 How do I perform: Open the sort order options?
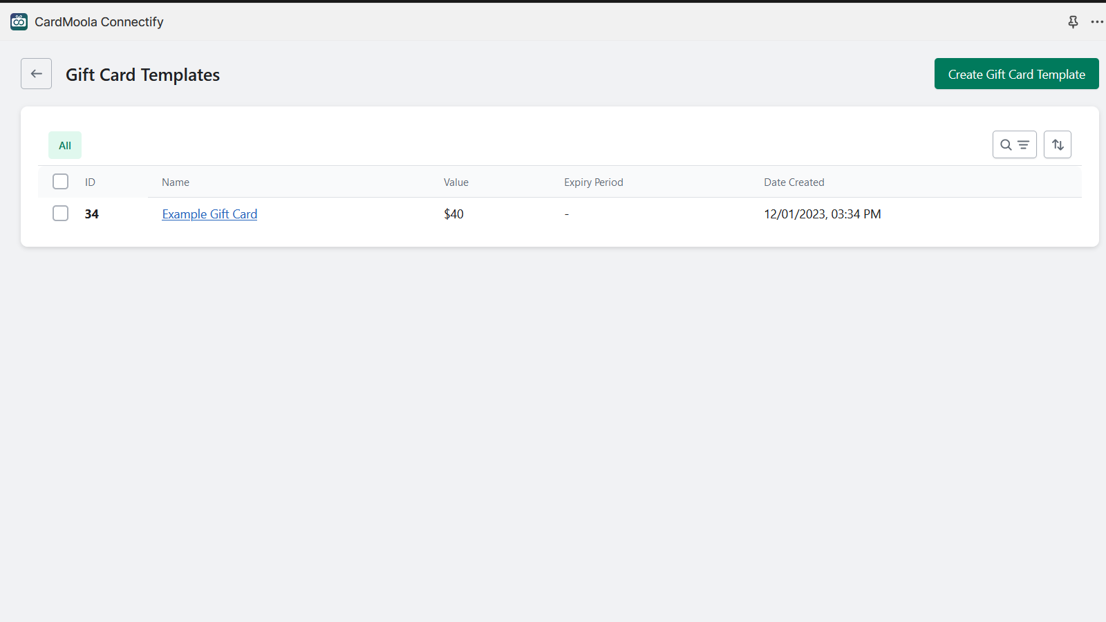pos(1058,144)
